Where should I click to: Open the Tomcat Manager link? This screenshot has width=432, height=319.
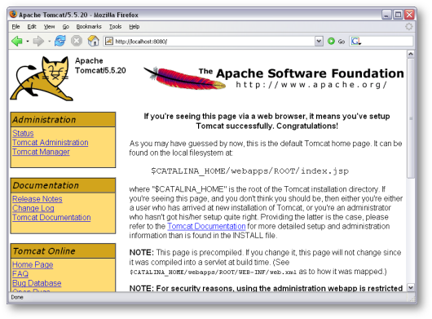[41, 152]
